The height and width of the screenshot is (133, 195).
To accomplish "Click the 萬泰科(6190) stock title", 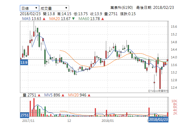I will (x=122, y=8).
